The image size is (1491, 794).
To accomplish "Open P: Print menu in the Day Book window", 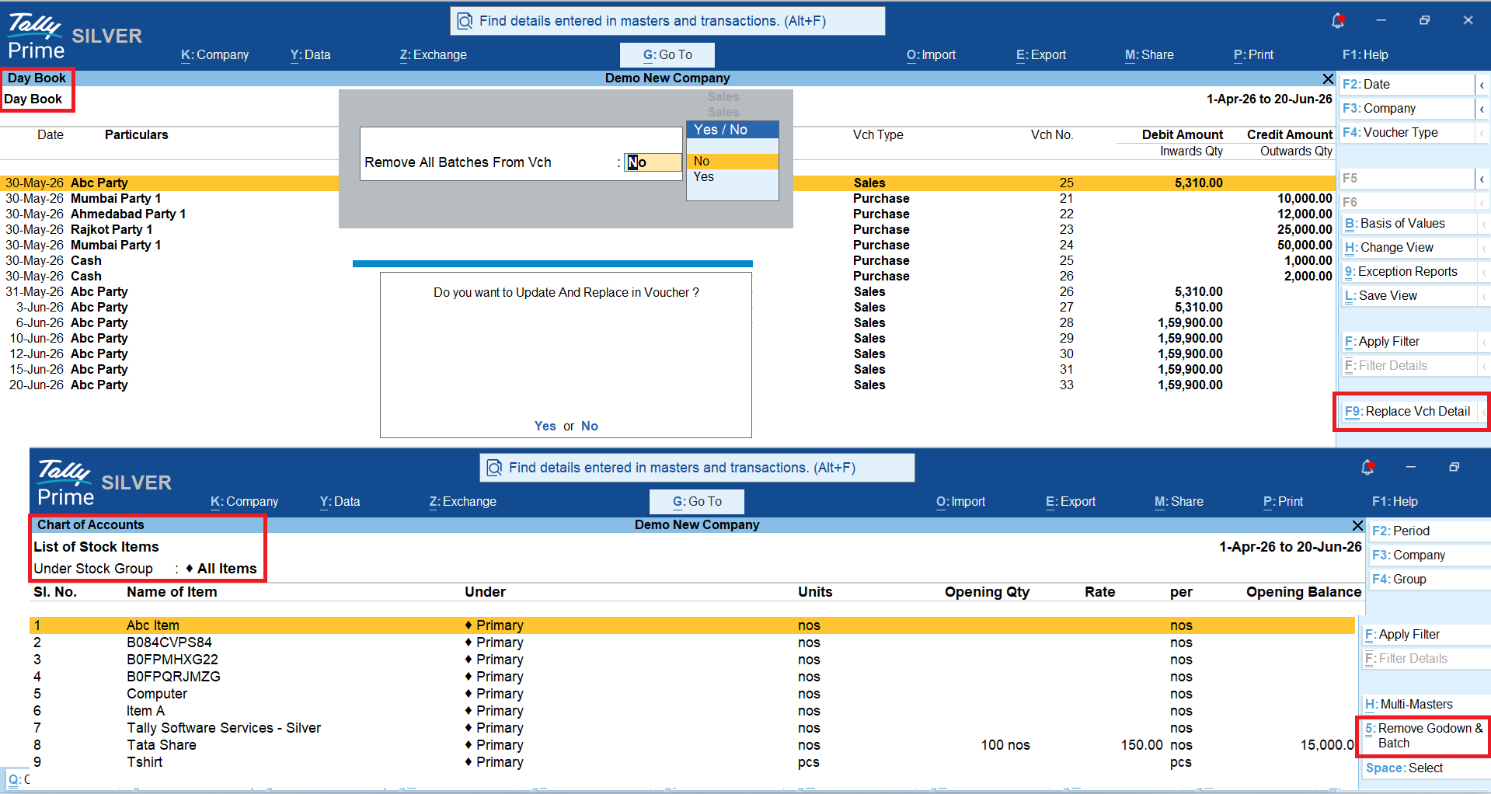I will point(1253,55).
